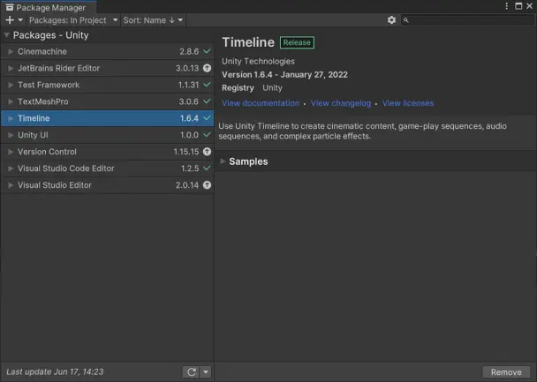Select the Visual Studio Editor package
The image size is (537, 382).
[108, 185]
